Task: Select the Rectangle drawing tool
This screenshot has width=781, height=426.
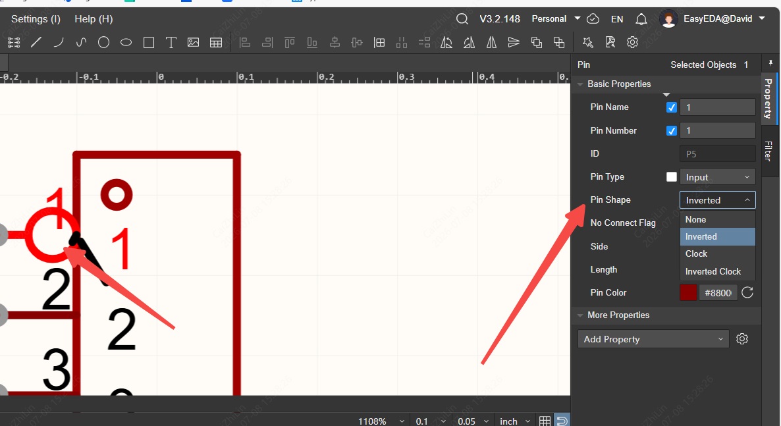Action: click(148, 43)
